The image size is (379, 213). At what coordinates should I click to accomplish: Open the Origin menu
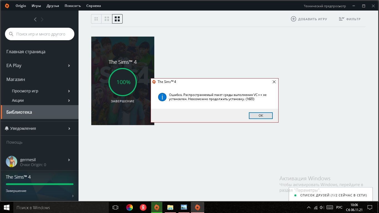(x=21, y=6)
